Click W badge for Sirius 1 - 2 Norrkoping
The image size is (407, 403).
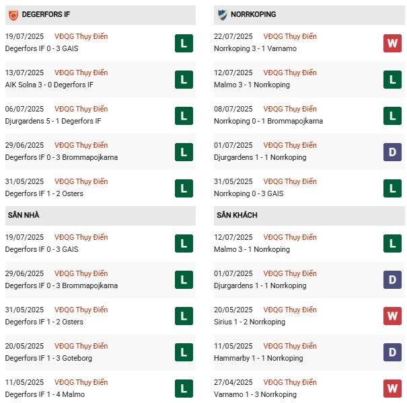[x=392, y=316]
